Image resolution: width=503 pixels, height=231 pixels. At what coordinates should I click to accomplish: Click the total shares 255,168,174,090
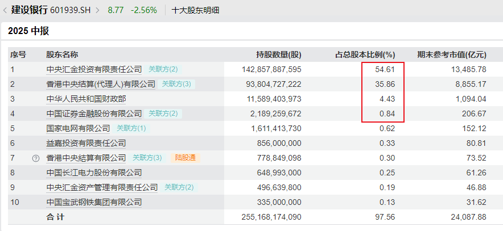271,217
